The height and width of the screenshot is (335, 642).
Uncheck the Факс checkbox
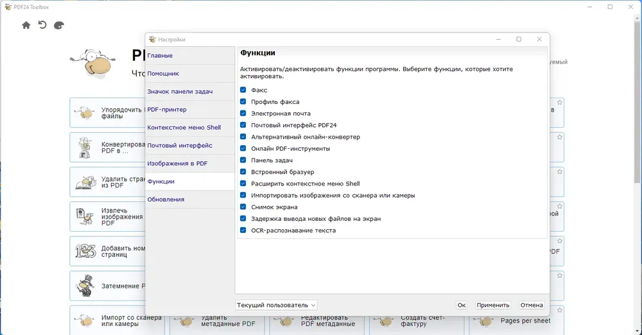point(243,90)
